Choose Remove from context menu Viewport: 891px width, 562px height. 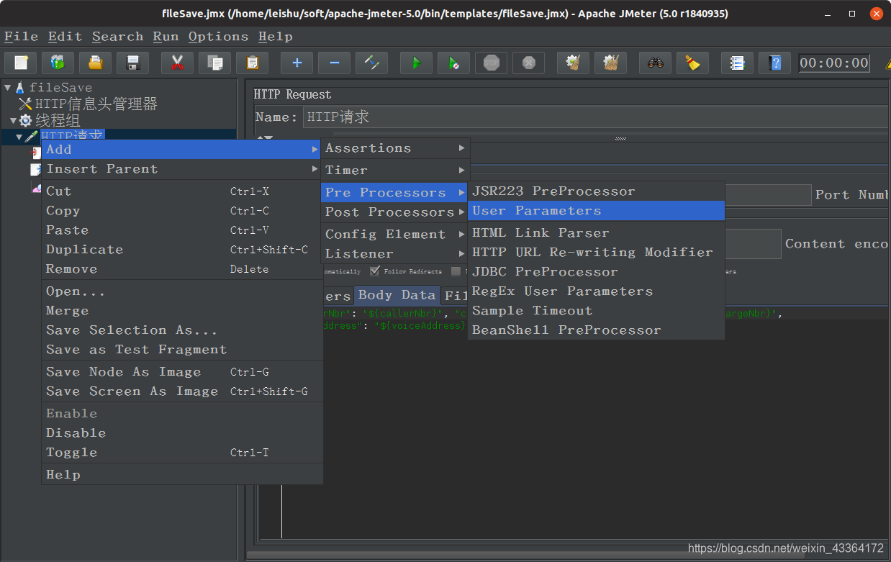coord(182,269)
